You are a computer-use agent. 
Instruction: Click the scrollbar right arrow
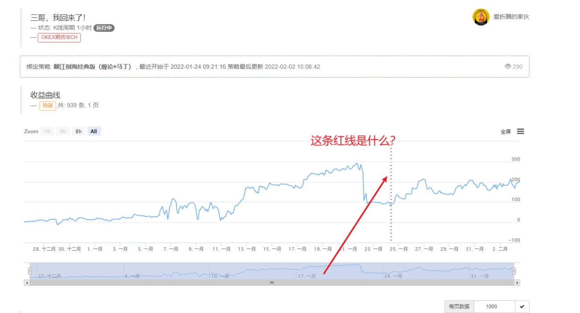pos(517,283)
